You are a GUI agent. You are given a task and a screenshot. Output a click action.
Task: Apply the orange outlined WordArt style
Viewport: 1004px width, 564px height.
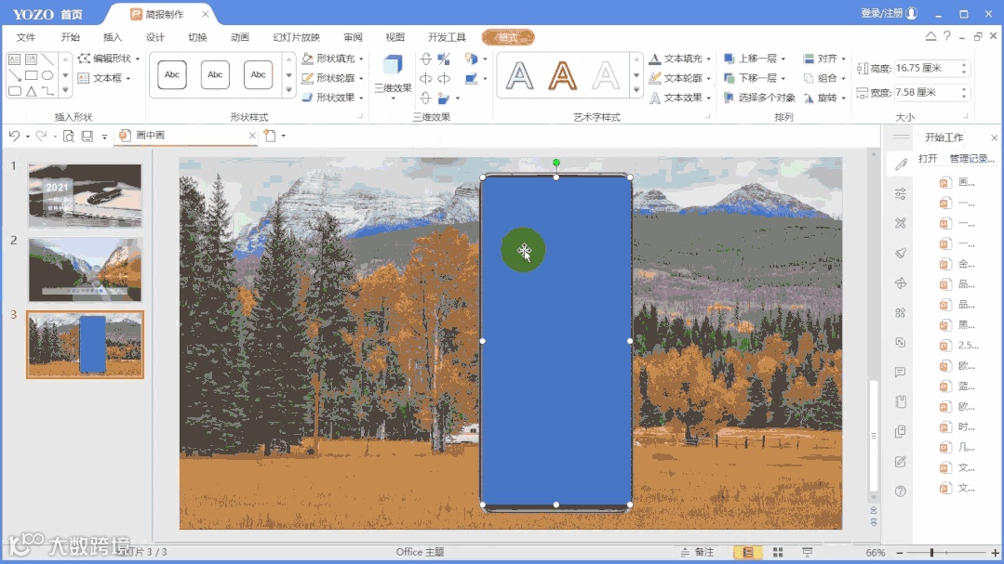tap(562, 75)
